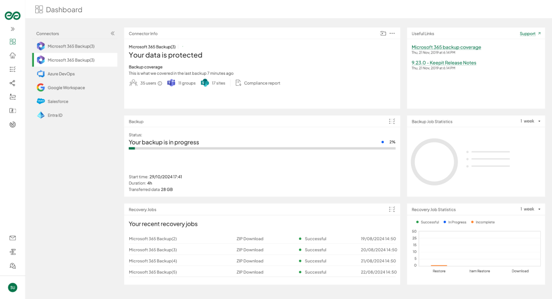Open the SU user avatar menu
552x299 pixels.
tap(13, 287)
